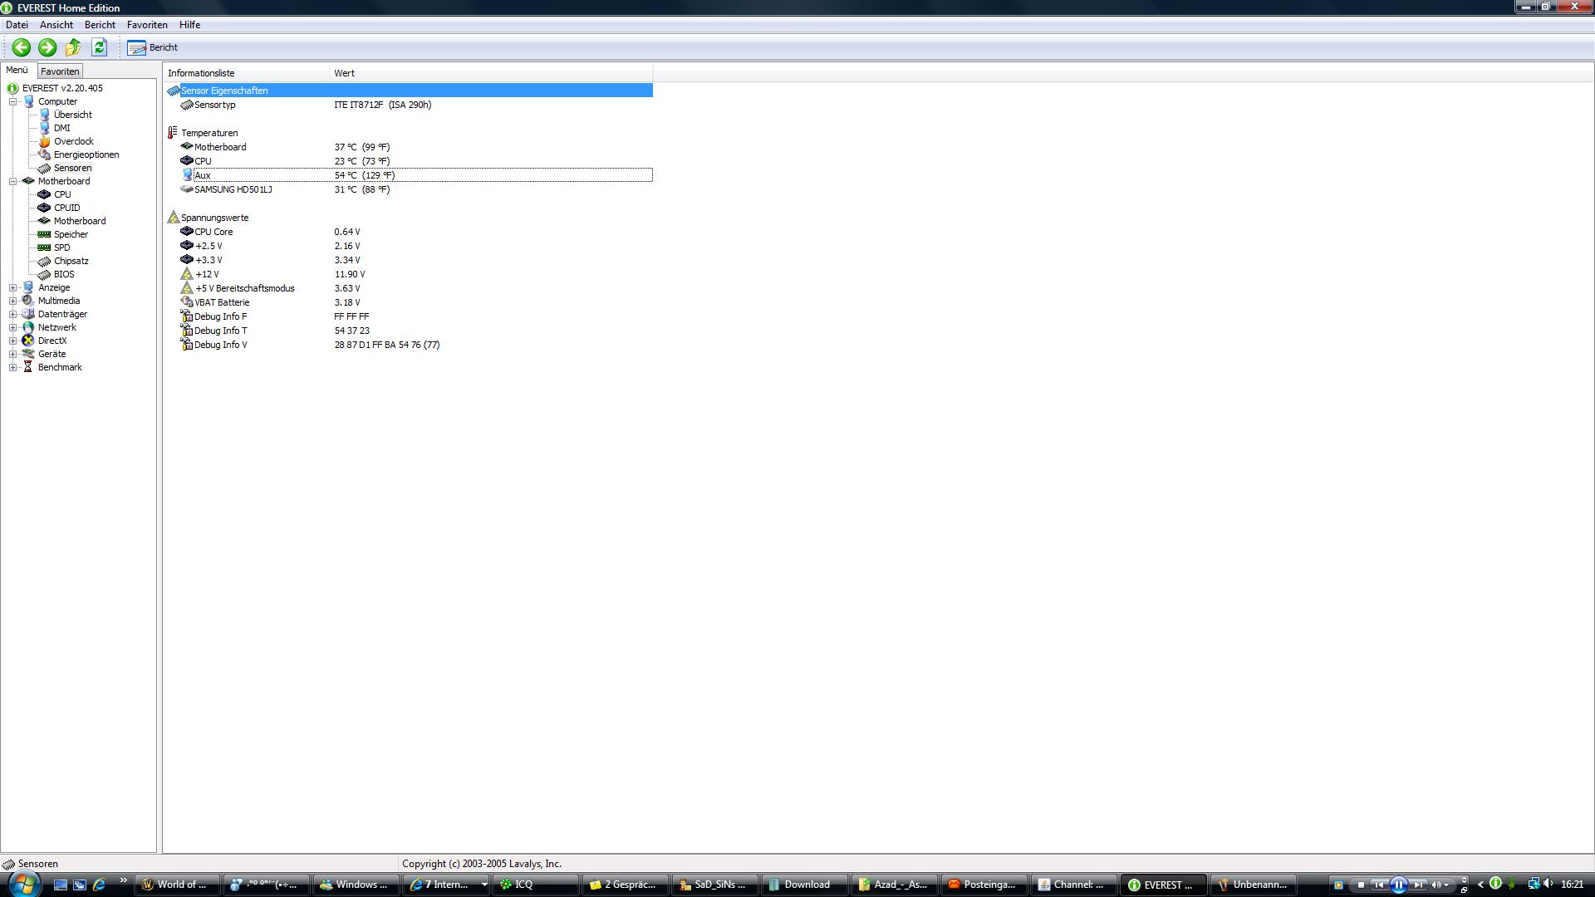Click the green Back arrow button

[22, 47]
